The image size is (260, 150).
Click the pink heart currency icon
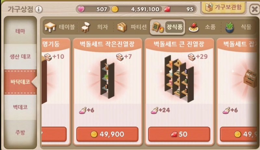click(81, 9)
